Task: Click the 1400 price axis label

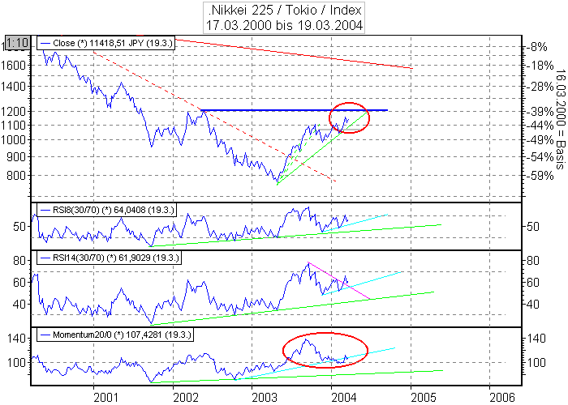Action: tap(14, 87)
